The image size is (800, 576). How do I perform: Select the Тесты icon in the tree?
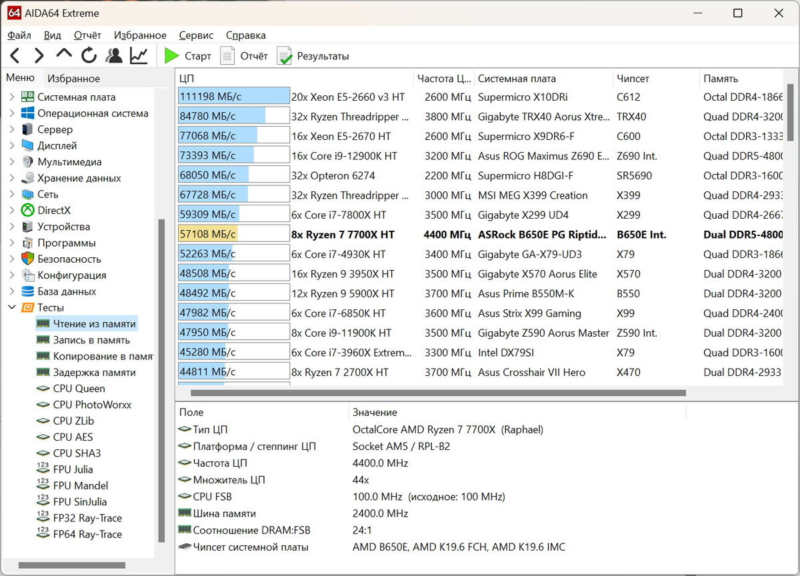[x=27, y=307]
